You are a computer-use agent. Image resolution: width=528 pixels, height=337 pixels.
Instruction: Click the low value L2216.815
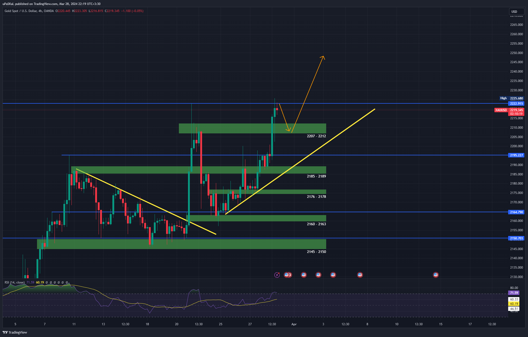[x=96, y=11]
